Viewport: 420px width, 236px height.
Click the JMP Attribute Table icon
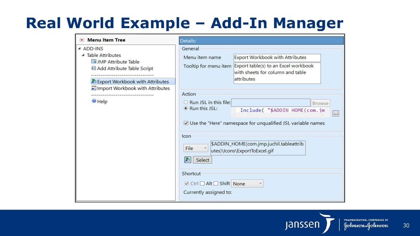pos(94,62)
